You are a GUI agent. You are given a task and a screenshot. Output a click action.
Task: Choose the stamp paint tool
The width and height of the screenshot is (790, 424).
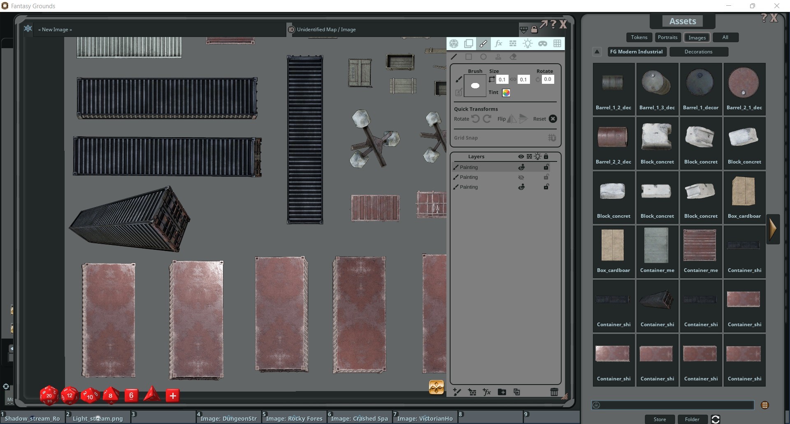pos(498,57)
